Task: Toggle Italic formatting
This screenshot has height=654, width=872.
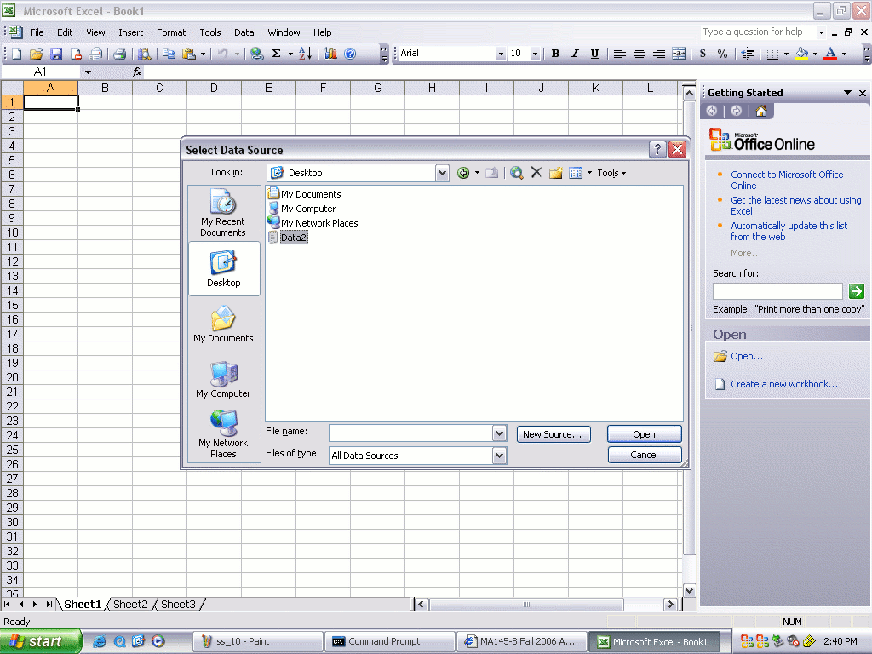Action: pyautogui.click(x=575, y=54)
